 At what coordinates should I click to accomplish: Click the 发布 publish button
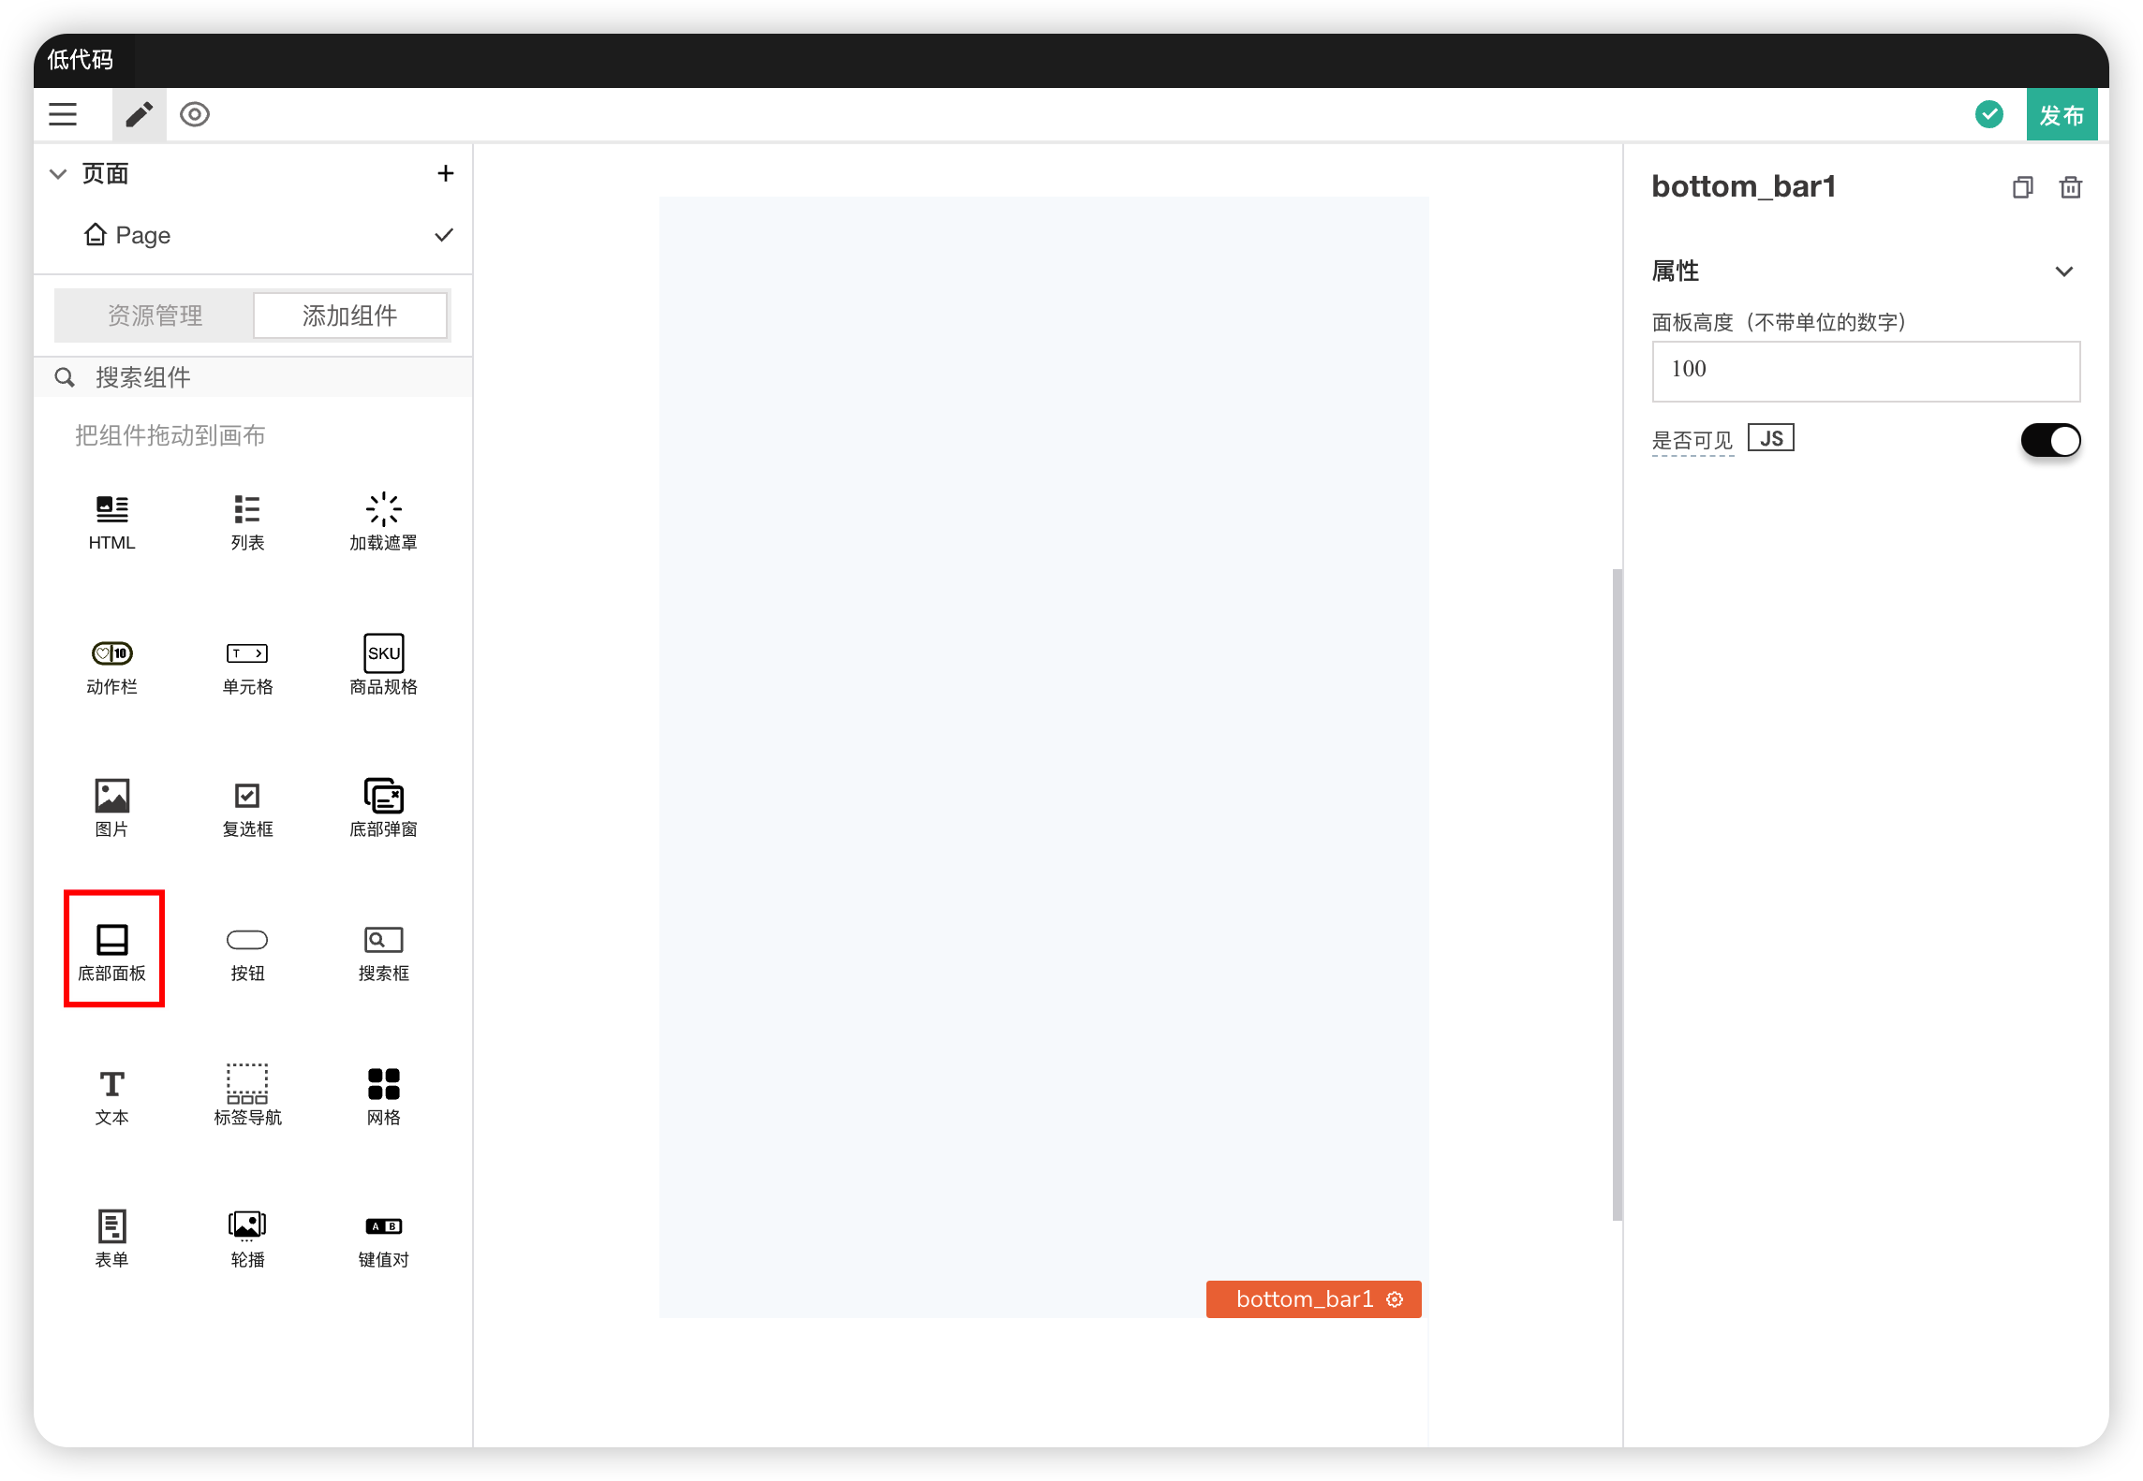click(x=2061, y=115)
